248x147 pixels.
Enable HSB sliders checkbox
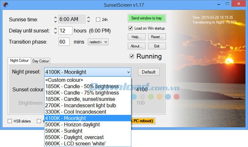[x=10, y=121]
